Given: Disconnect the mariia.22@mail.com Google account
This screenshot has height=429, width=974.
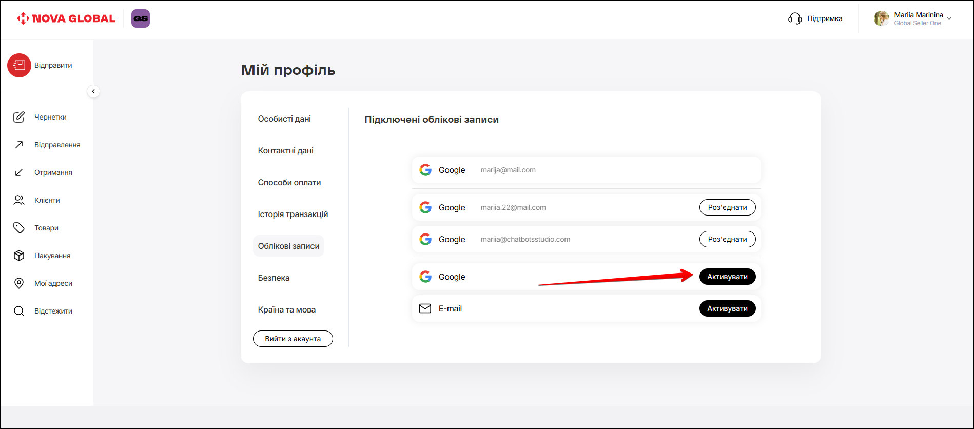Looking at the screenshot, I should coord(727,207).
